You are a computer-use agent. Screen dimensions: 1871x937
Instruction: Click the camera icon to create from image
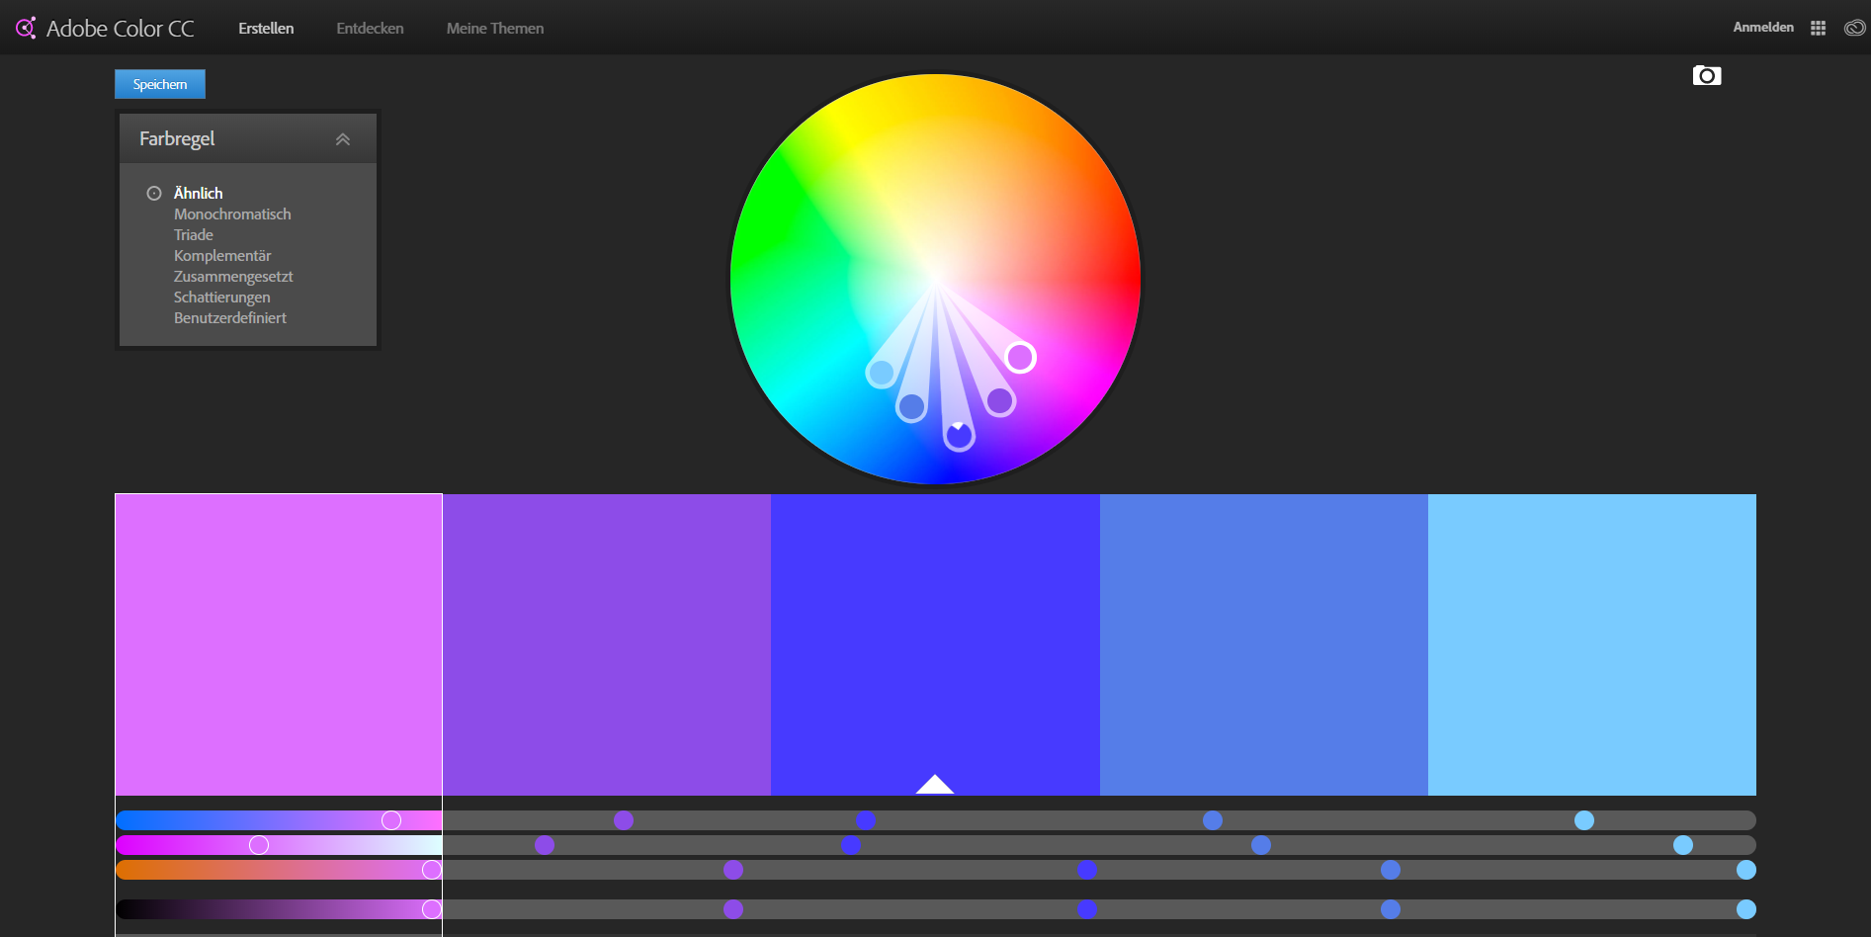click(1706, 76)
